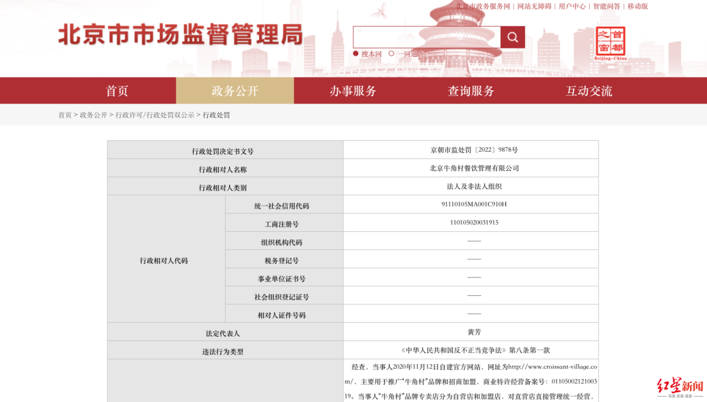Open the 首页 navigation tab
This screenshot has width=707, height=402.
click(x=117, y=91)
